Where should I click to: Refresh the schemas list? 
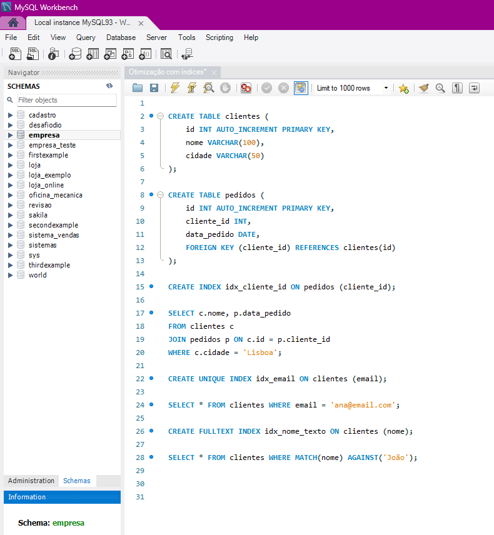(109, 86)
